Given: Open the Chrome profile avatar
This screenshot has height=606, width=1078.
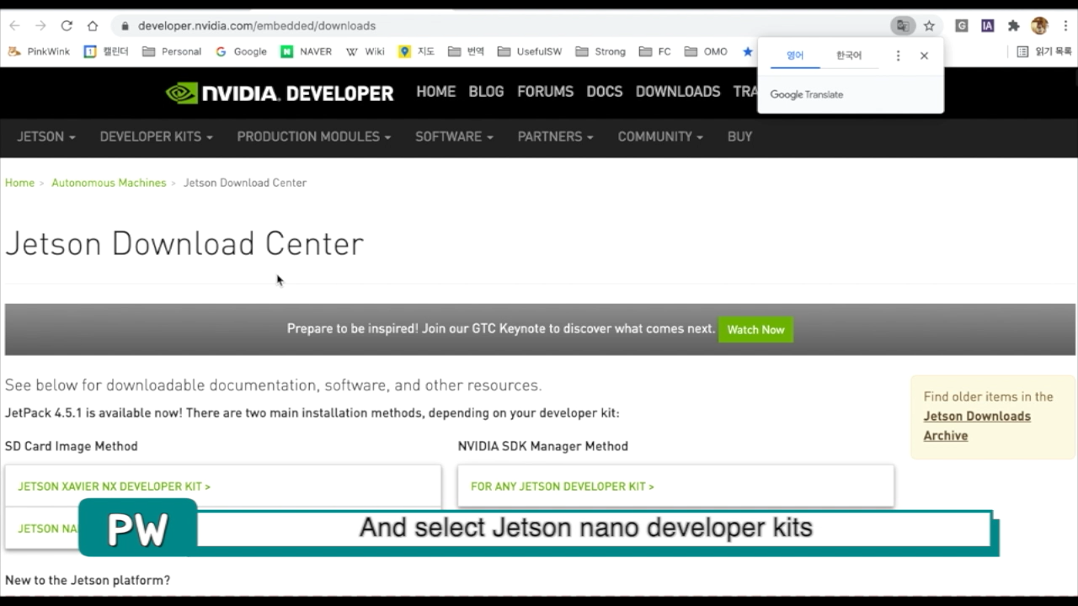Looking at the screenshot, I should pos(1039,26).
